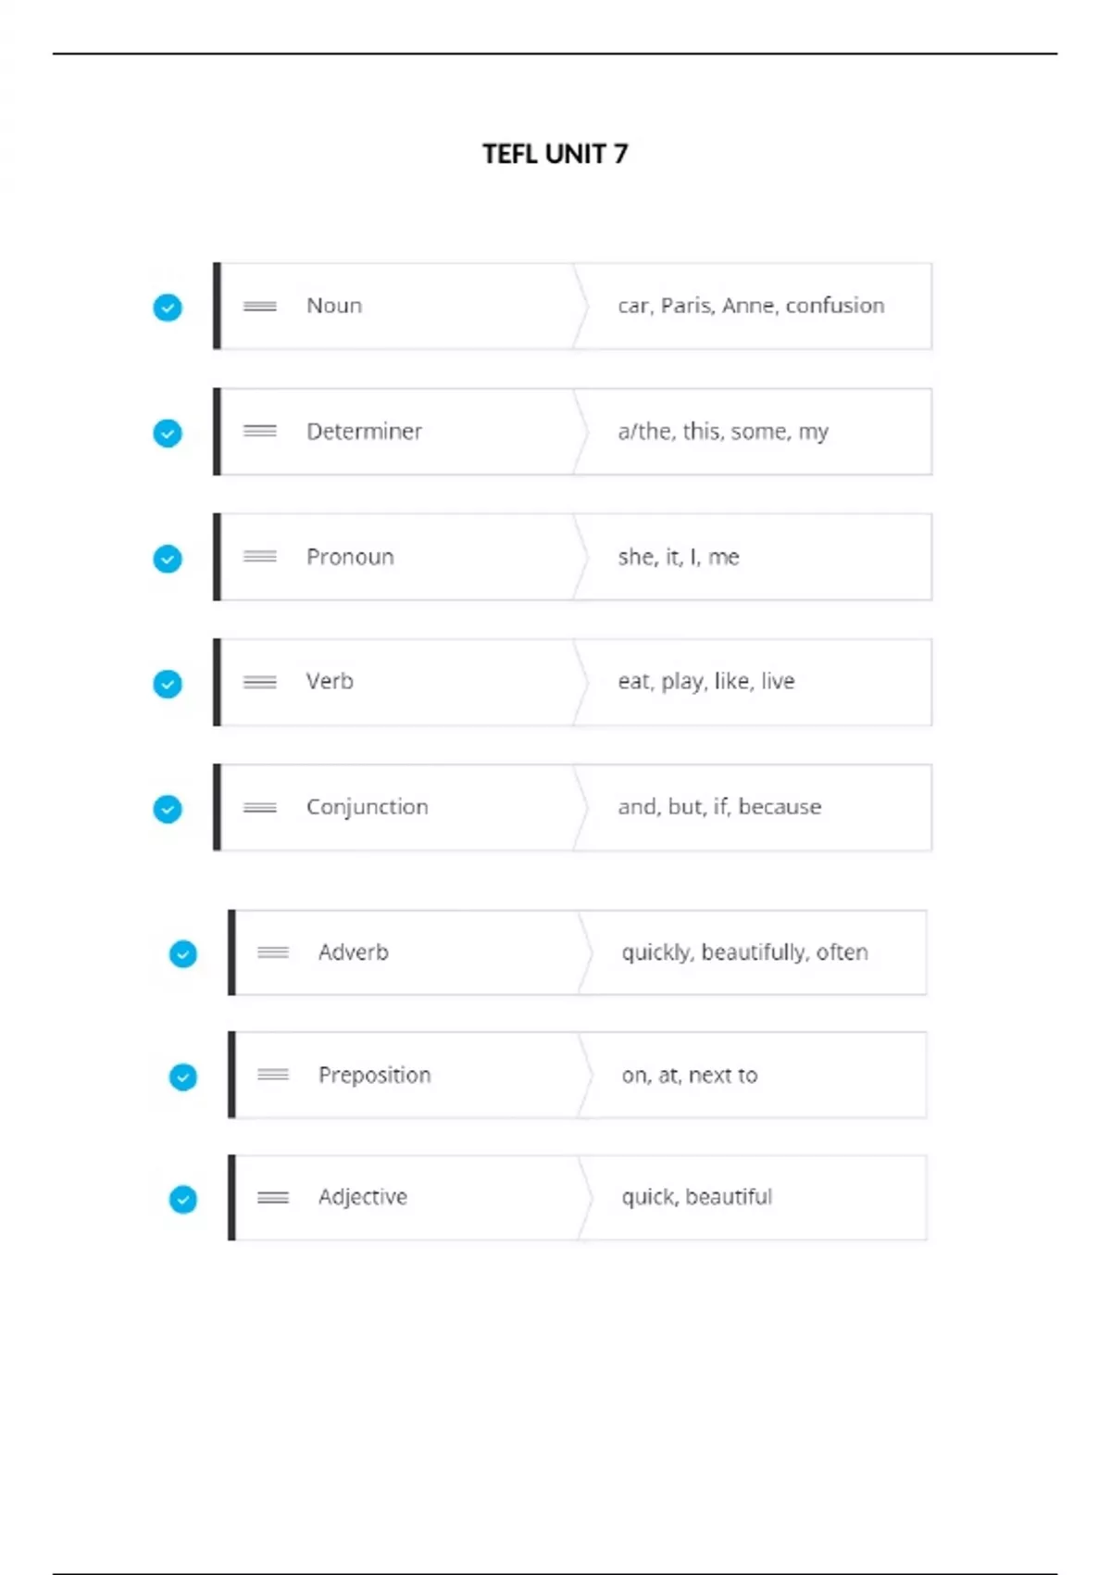The width and height of the screenshot is (1111, 1575).
Task: Toggle the blue checkmark for Adjective row
Action: click(183, 1200)
